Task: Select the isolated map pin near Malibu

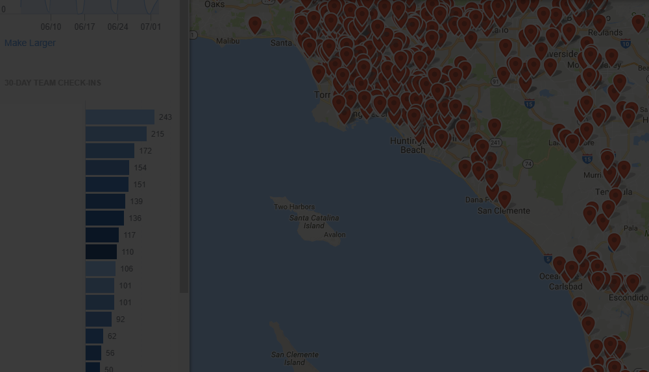Action: 255,25
